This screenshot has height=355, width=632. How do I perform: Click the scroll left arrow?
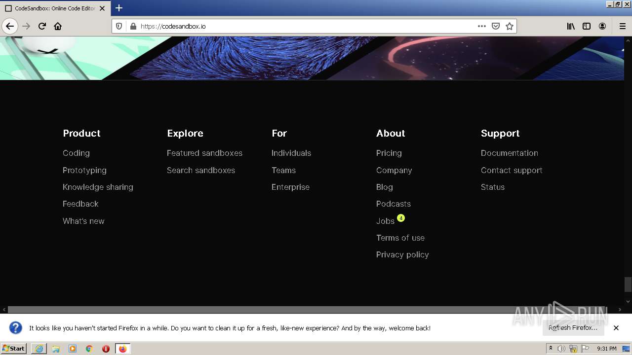(4, 310)
